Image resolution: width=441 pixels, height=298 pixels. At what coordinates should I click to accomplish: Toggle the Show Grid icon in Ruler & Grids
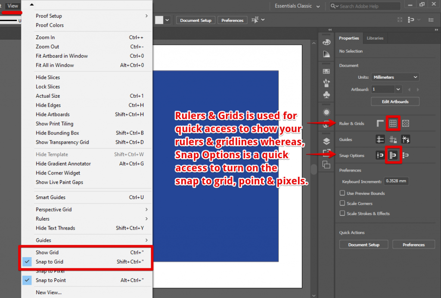coord(393,123)
